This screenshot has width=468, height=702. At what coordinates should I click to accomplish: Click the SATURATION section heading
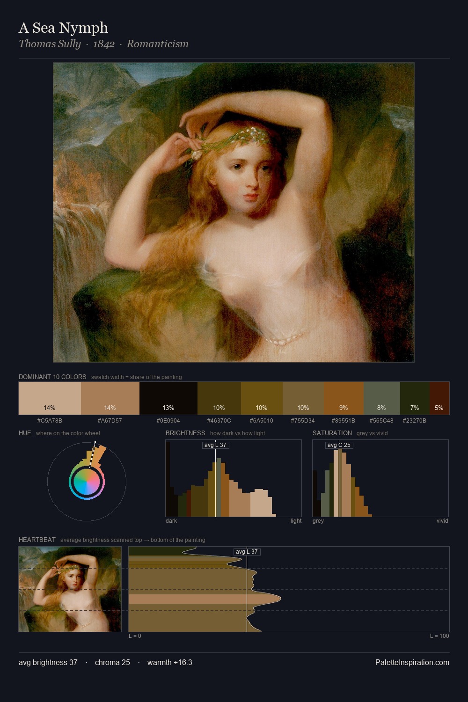(x=332, y=433)
